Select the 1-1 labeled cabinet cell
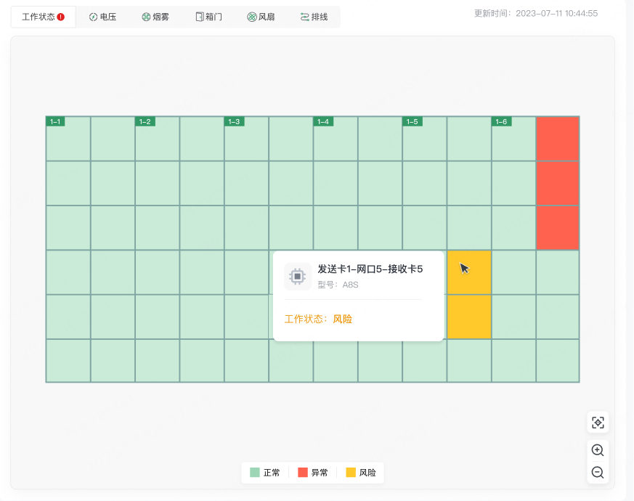Viewport: 634px width, 501px height. (x=68, y=139)
